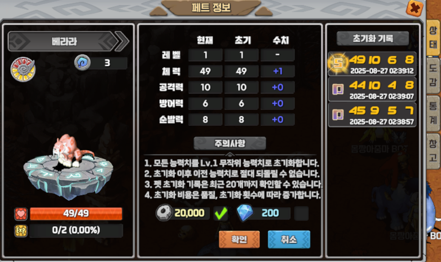Click the purple rank icon dated 02:39:07

coord(338,90)
